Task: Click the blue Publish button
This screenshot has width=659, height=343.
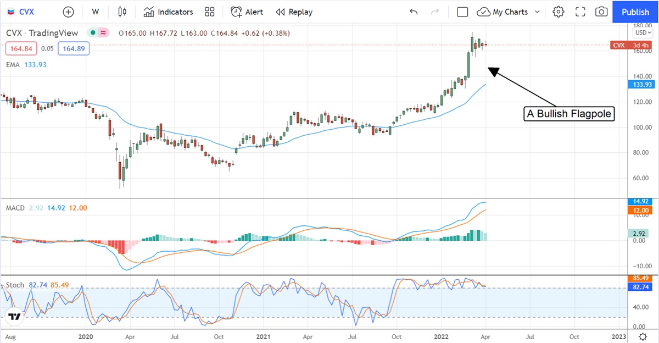Action: (x=635, y=12)
